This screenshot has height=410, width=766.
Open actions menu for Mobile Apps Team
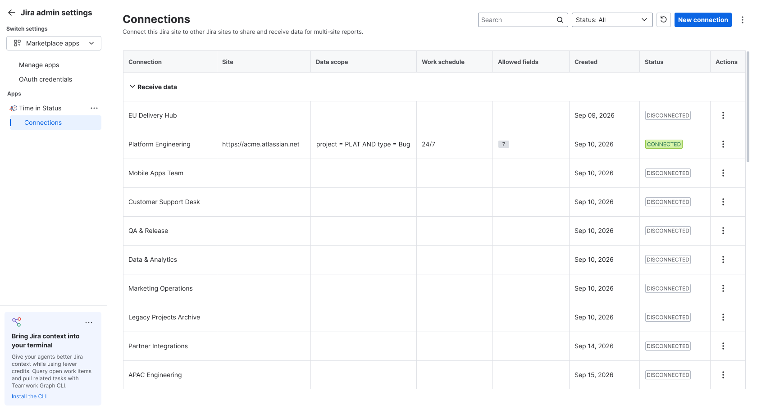723,173
